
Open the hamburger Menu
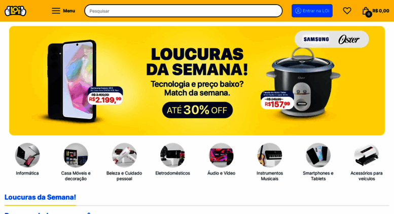63,11
